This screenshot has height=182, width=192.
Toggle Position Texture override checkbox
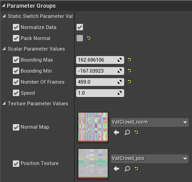[16, 164]
